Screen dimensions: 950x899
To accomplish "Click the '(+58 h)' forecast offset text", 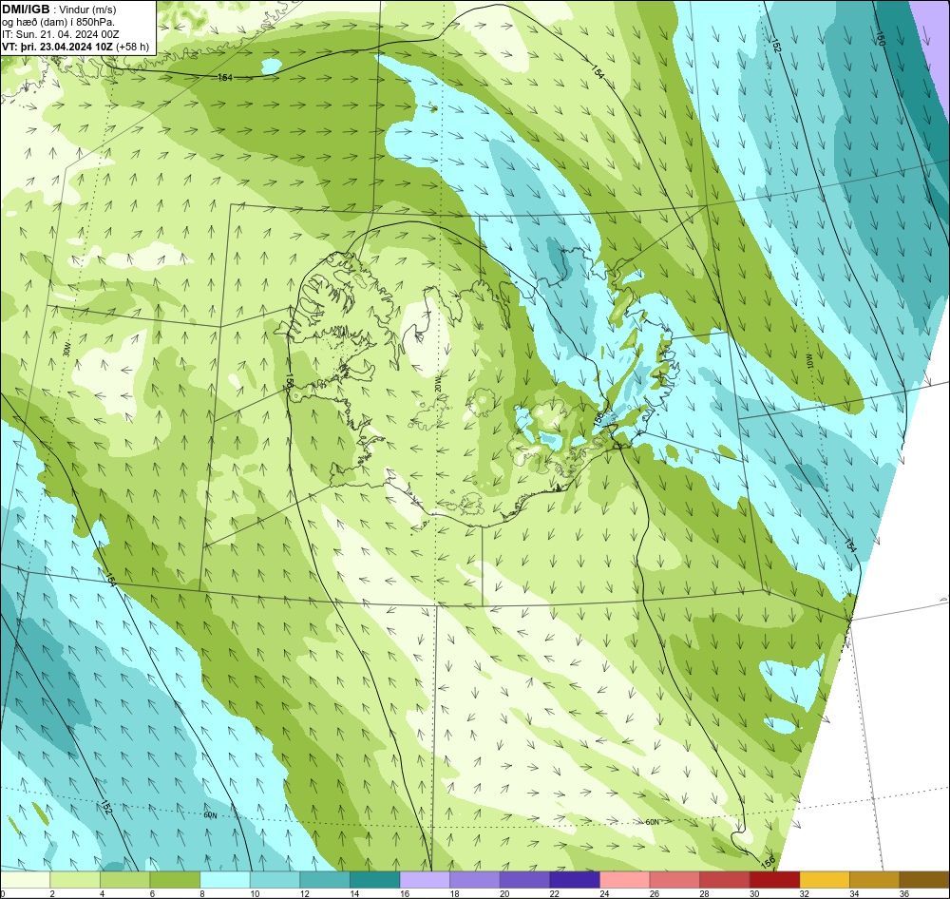I will (x=133, y=46).
